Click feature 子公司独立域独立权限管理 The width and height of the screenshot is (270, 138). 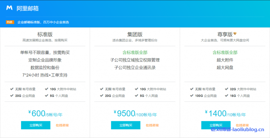coord(135,60)
